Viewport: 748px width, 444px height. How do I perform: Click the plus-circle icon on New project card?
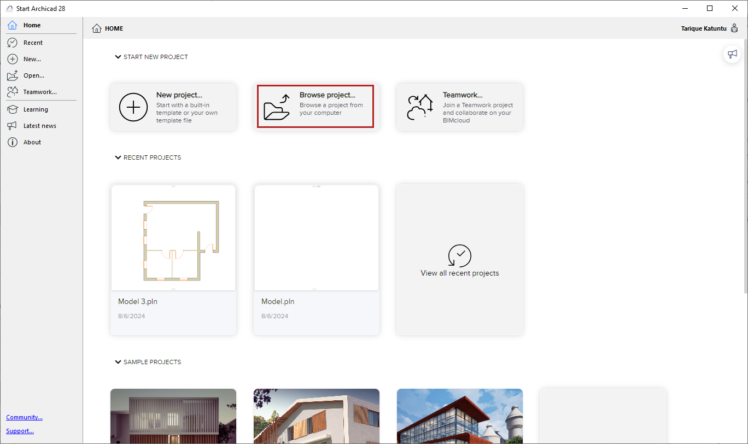[133, 107]
